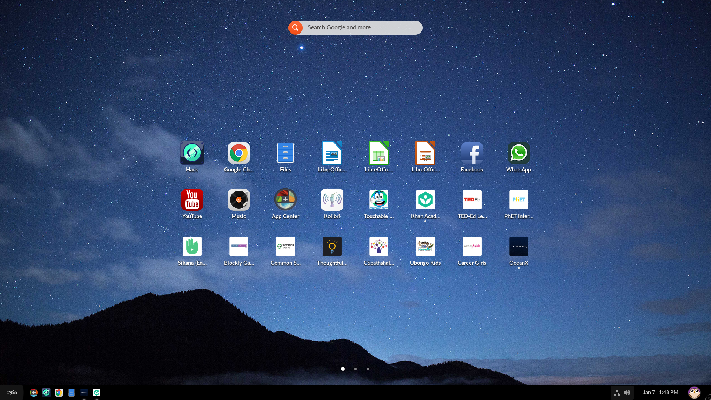Open the network status tray icon
Screen dimensions: 711x400
click(617, 393)
